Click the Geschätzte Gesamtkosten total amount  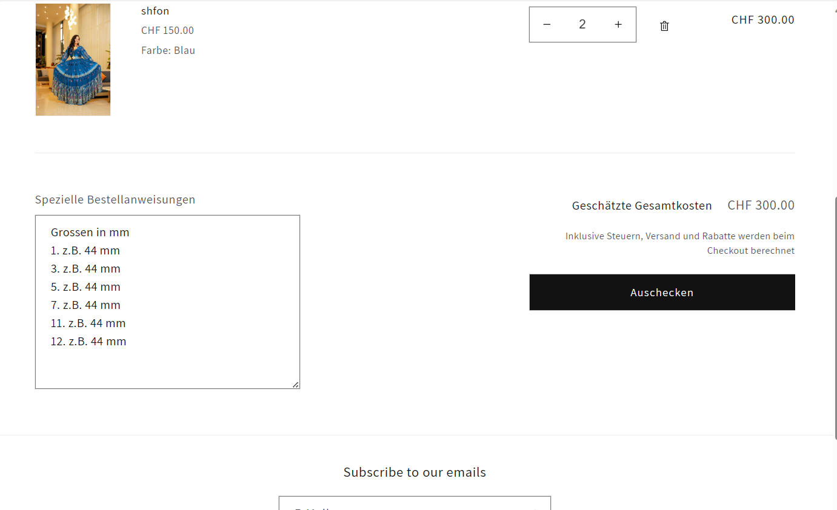(761, 205)
